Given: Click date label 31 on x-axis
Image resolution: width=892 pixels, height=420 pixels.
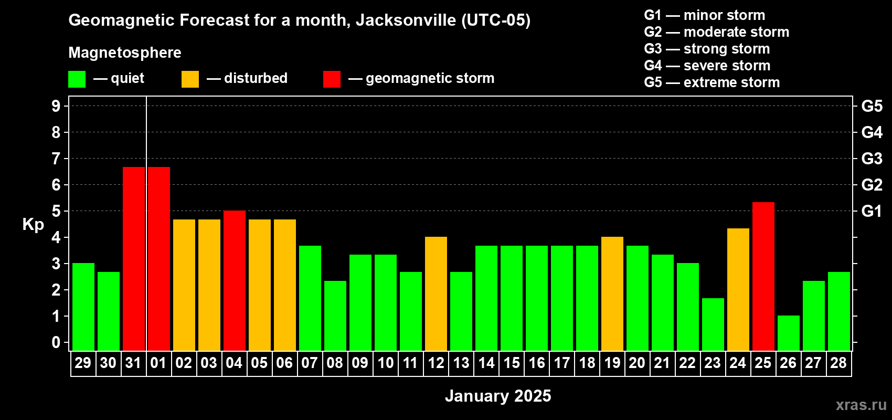Looking at the screenshot, I should (134, 363).
